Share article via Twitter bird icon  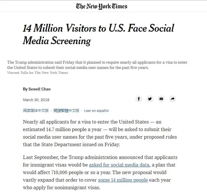click(150, 99)
